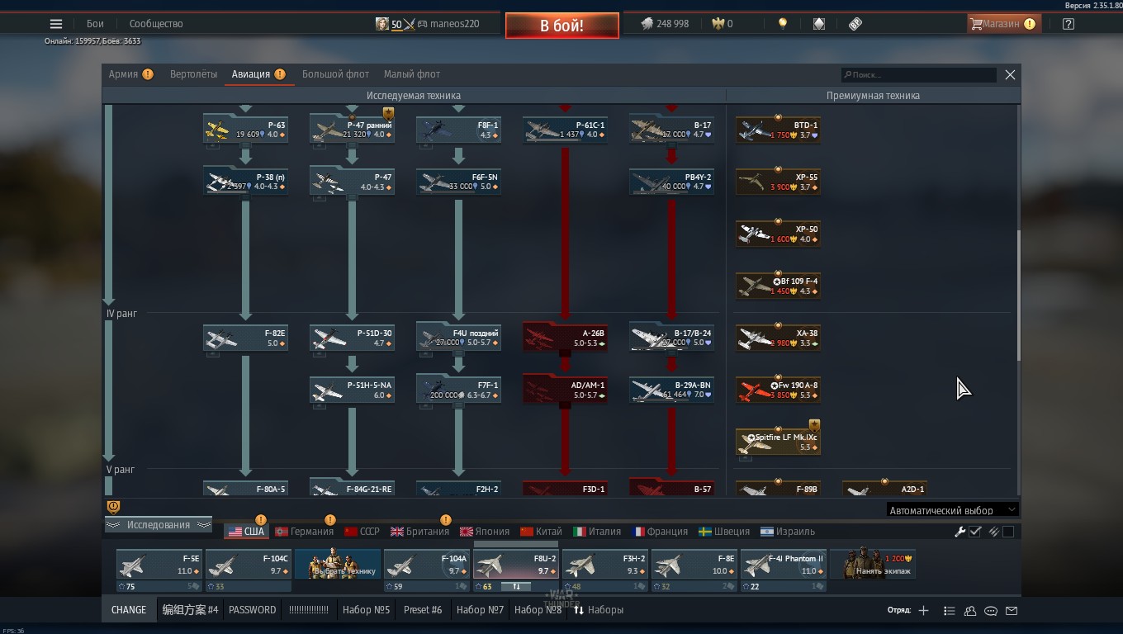Focus the Поиск search field
The width and height of the screenshot is (1123, 634).
coord(918,74)
